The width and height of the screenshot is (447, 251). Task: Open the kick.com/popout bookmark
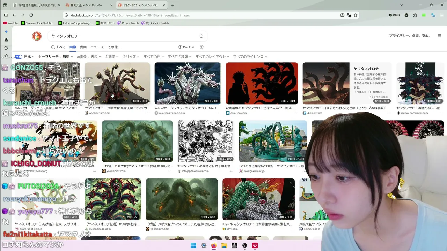76,23
